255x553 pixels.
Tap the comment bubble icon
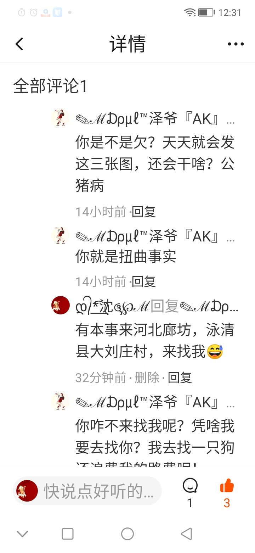click(x=190, y=486)
